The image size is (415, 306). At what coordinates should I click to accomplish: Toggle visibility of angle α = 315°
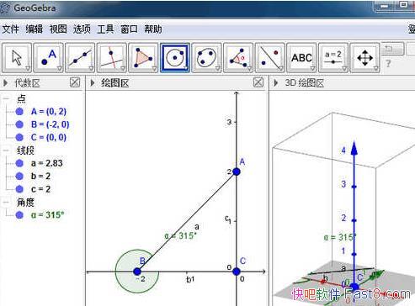pos(19,215)
